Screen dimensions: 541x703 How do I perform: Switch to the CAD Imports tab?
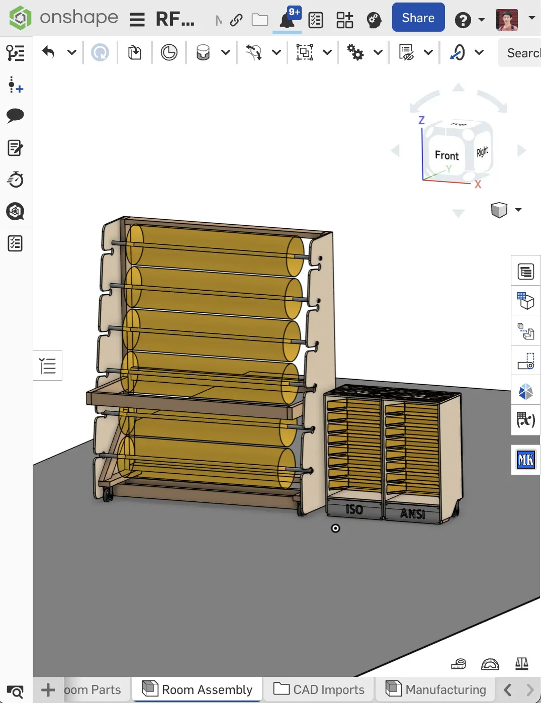tap(319, 689)
